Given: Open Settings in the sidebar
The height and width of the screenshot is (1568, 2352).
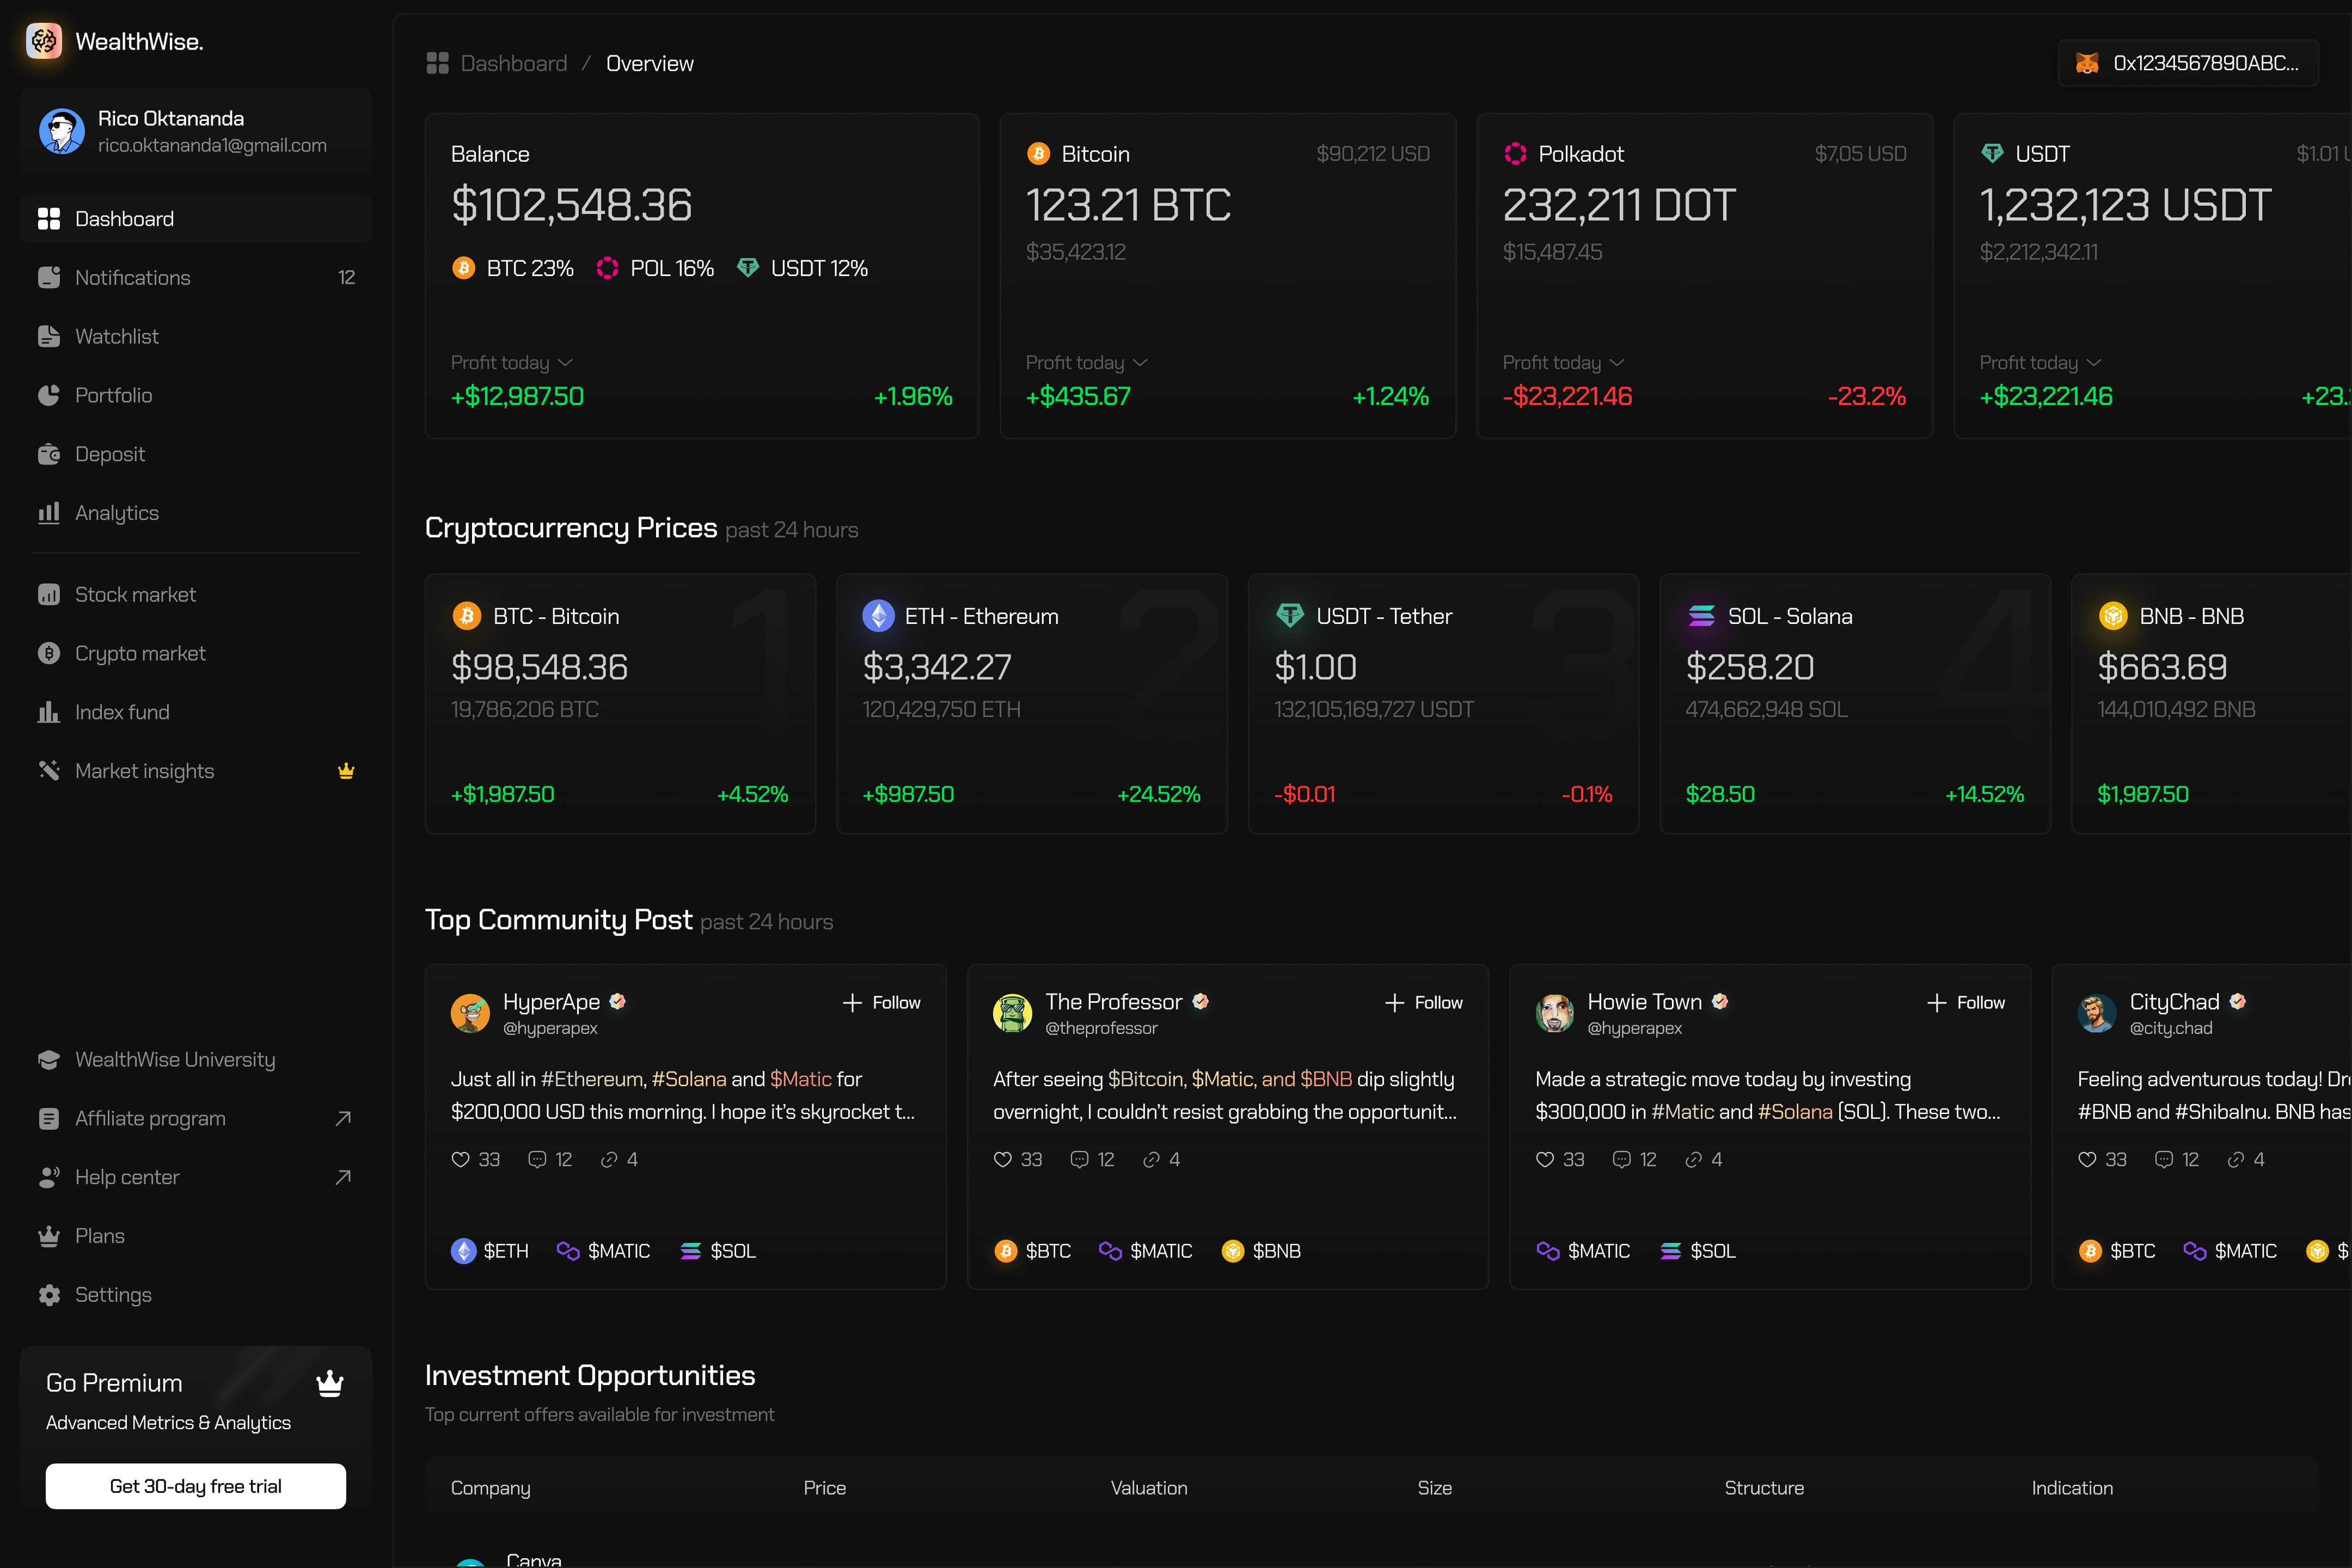Looking at the screenshot, I should click(196, 1295).
